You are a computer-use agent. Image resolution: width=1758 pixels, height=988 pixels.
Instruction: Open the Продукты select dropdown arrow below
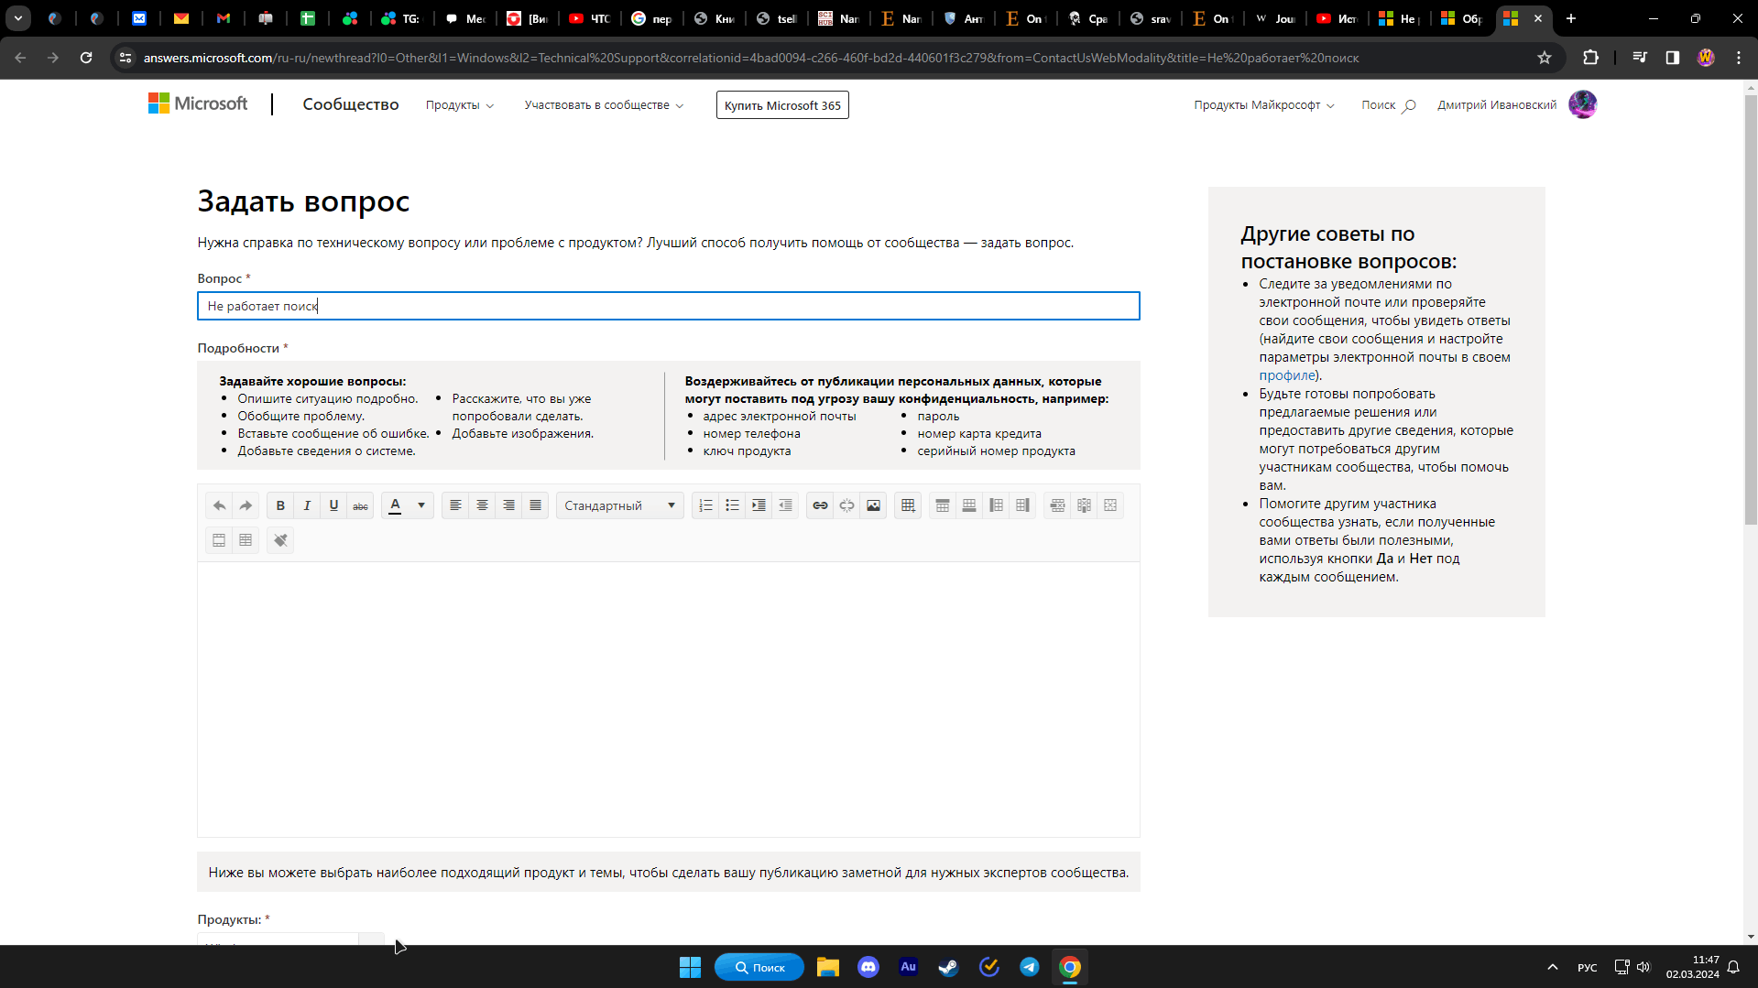[x=371, y=939]
